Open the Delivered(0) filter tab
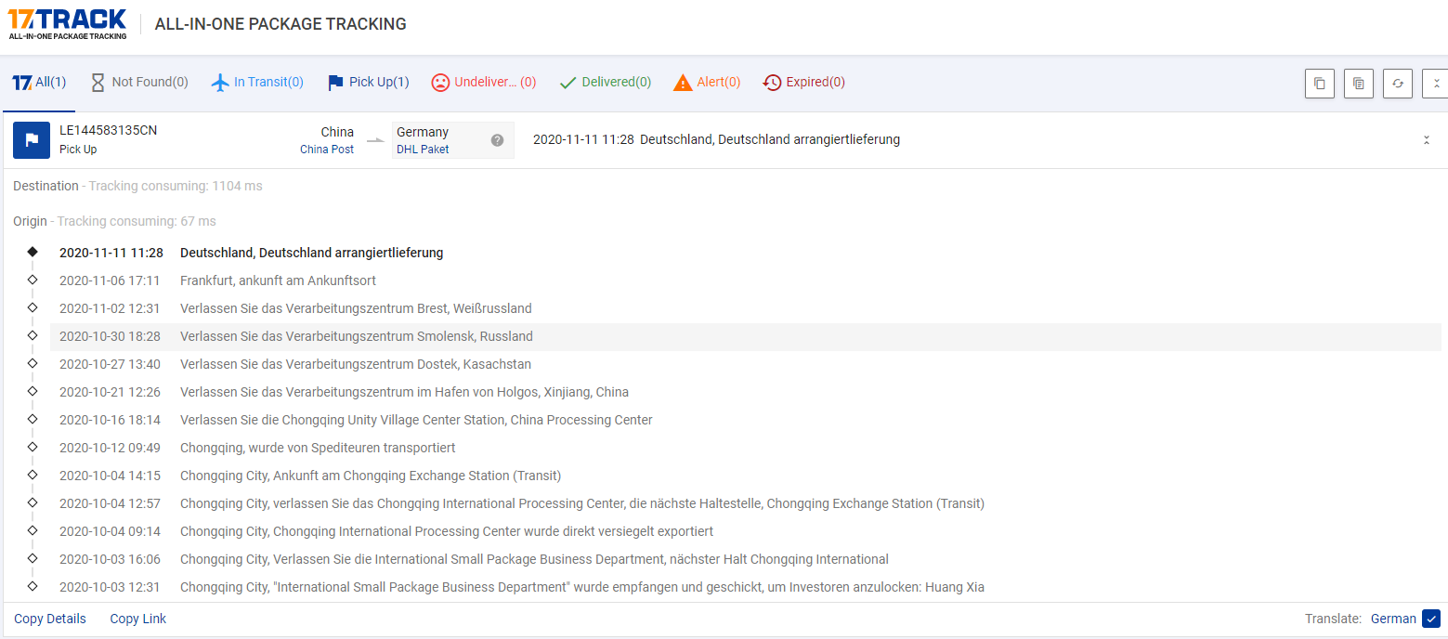Screen dimensions: 1448x639 pos(605,82)
